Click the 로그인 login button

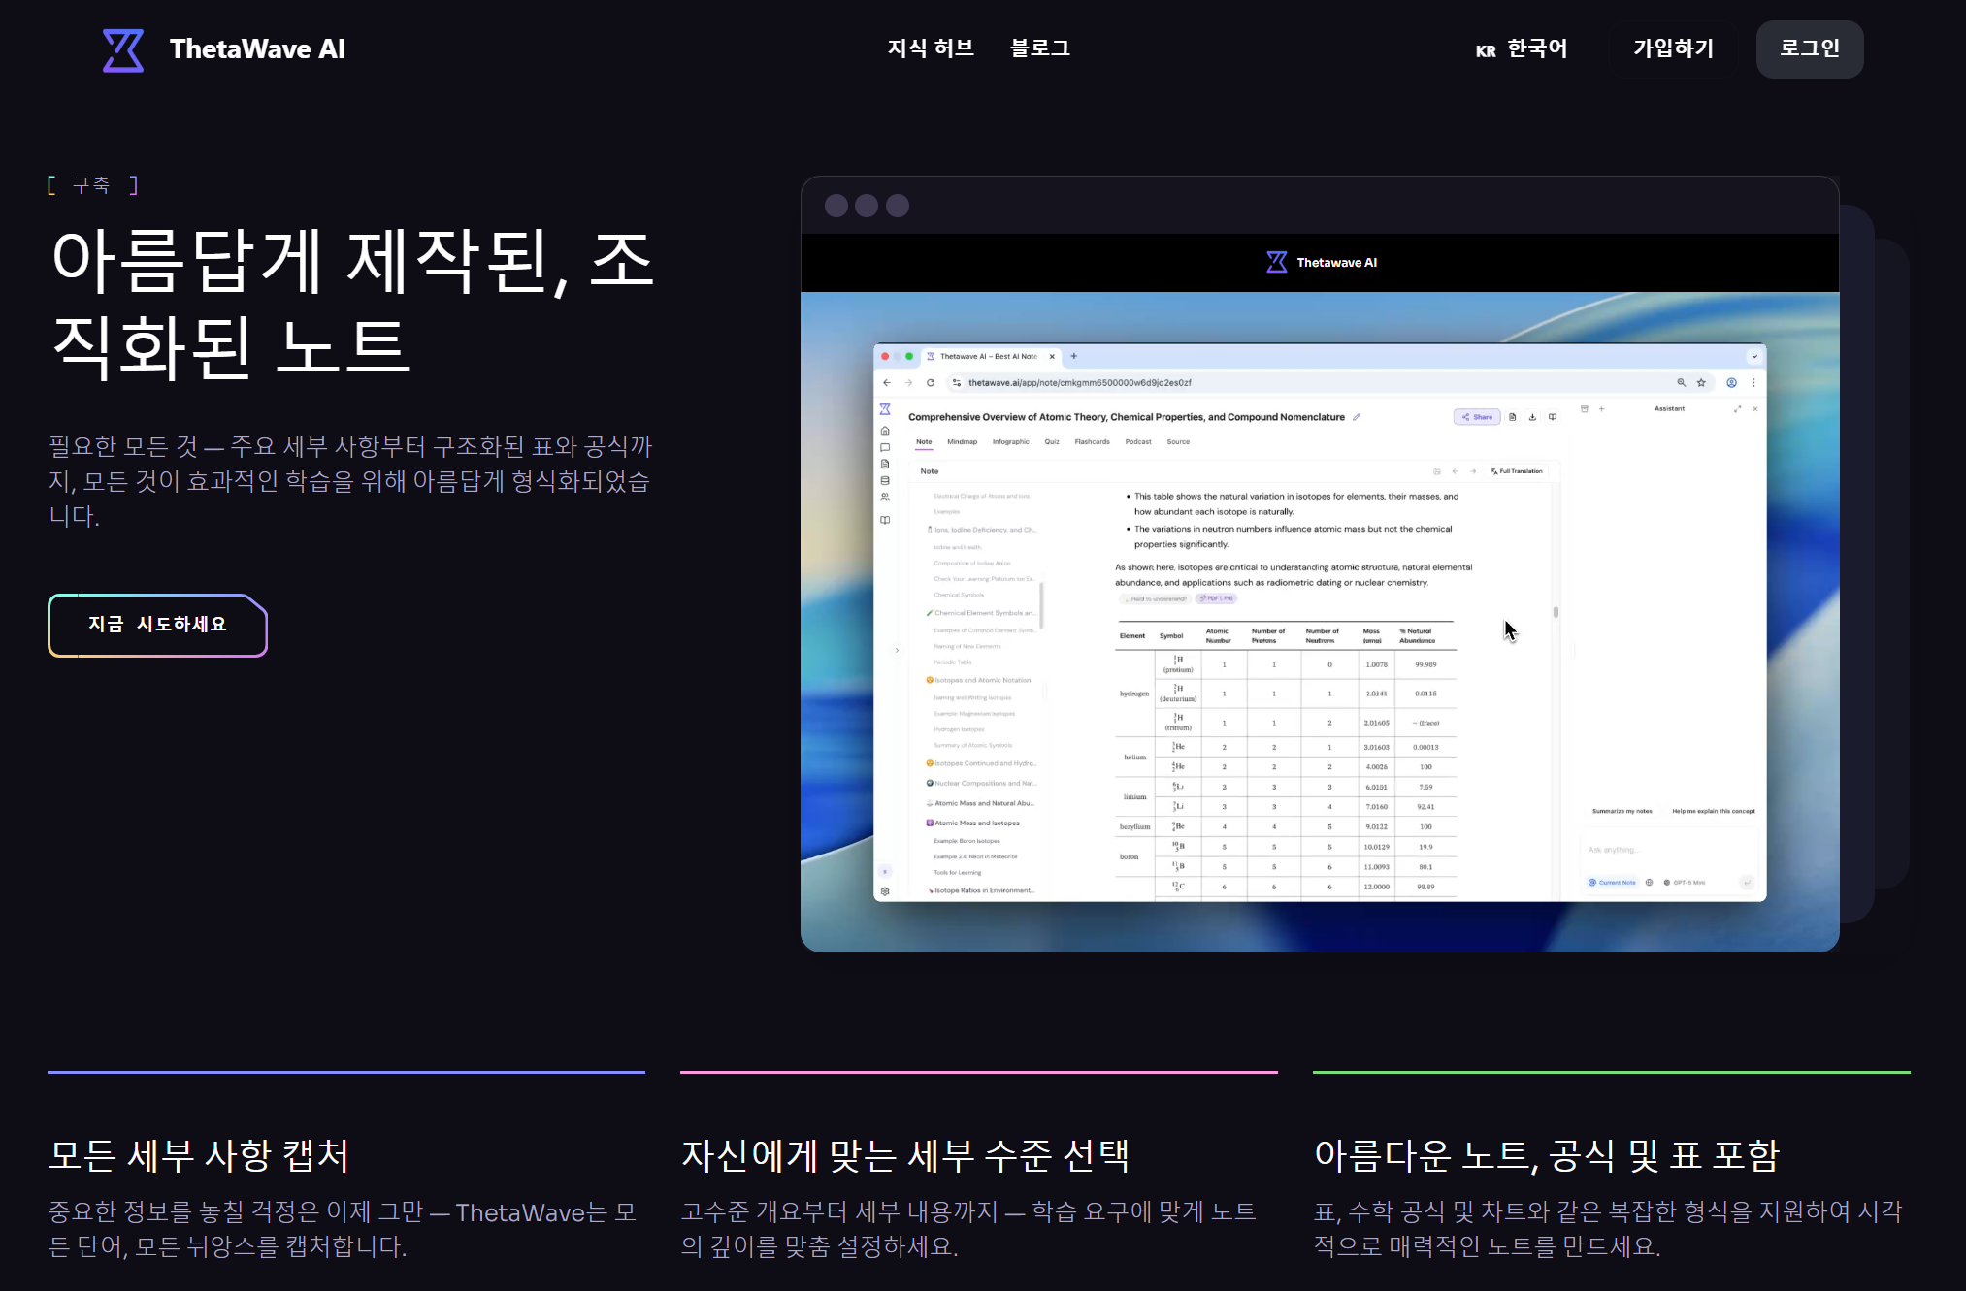(x=1810, y=49)
